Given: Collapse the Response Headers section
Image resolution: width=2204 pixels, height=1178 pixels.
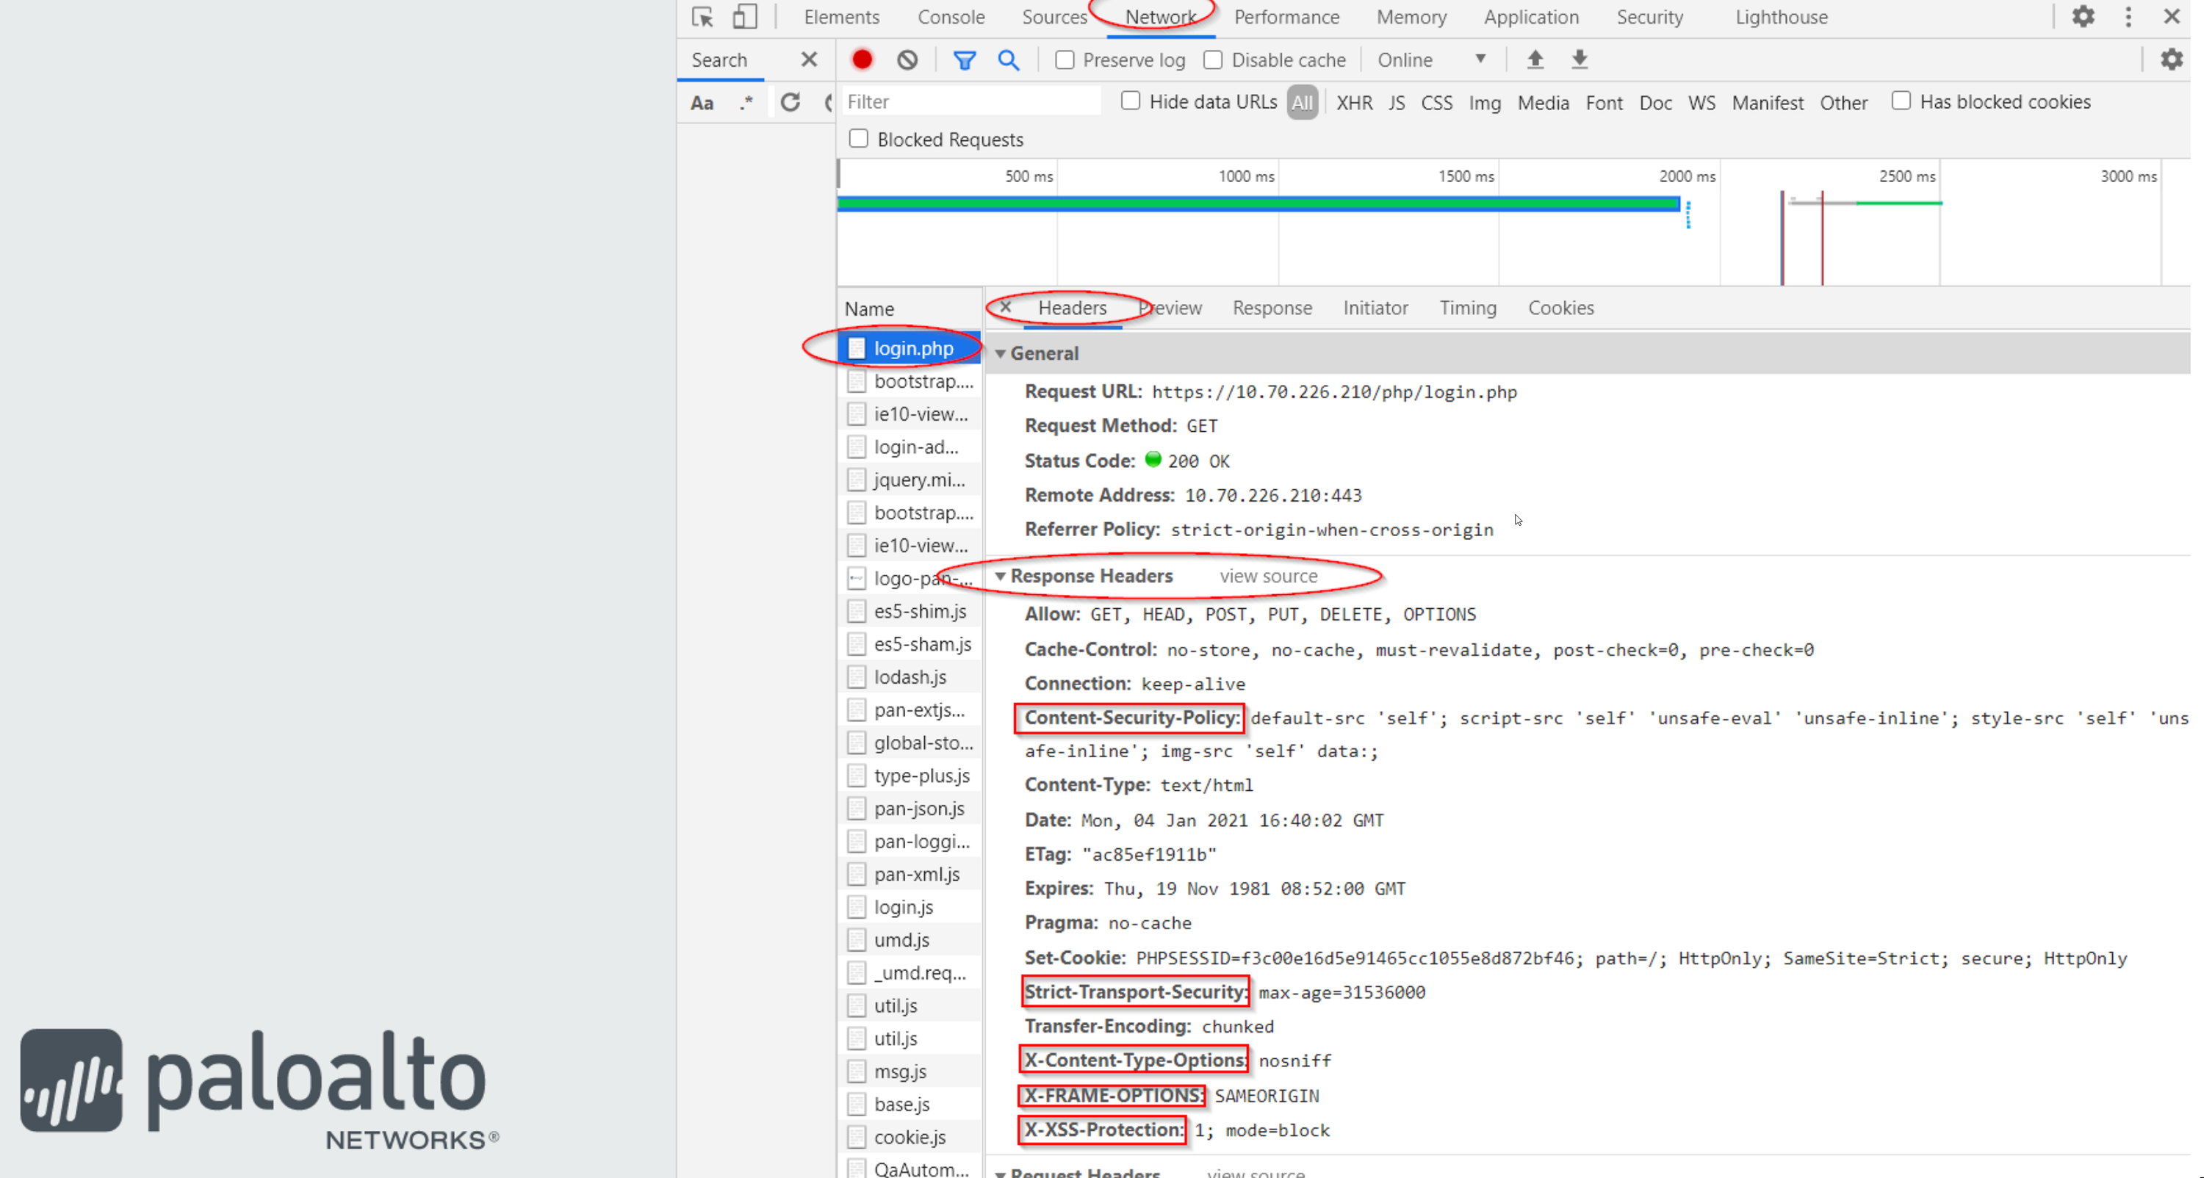Looking at the screenshot, I should pos(1000,577).
